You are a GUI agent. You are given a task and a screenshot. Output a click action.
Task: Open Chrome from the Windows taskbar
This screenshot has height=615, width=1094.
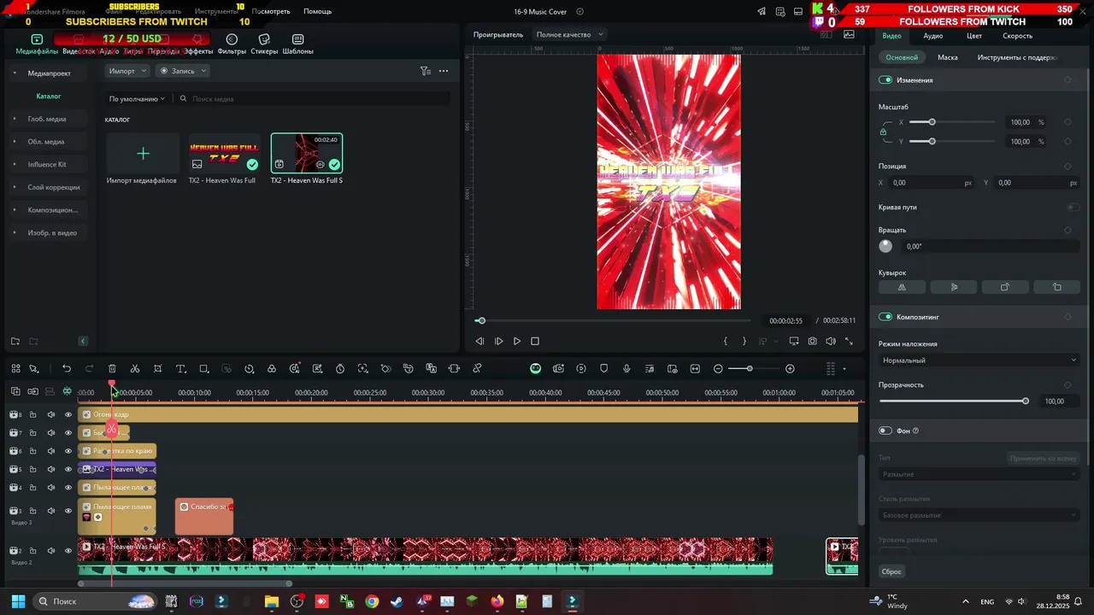(x=372, y=601)
